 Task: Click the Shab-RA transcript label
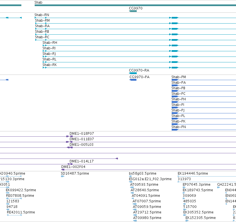42,26
